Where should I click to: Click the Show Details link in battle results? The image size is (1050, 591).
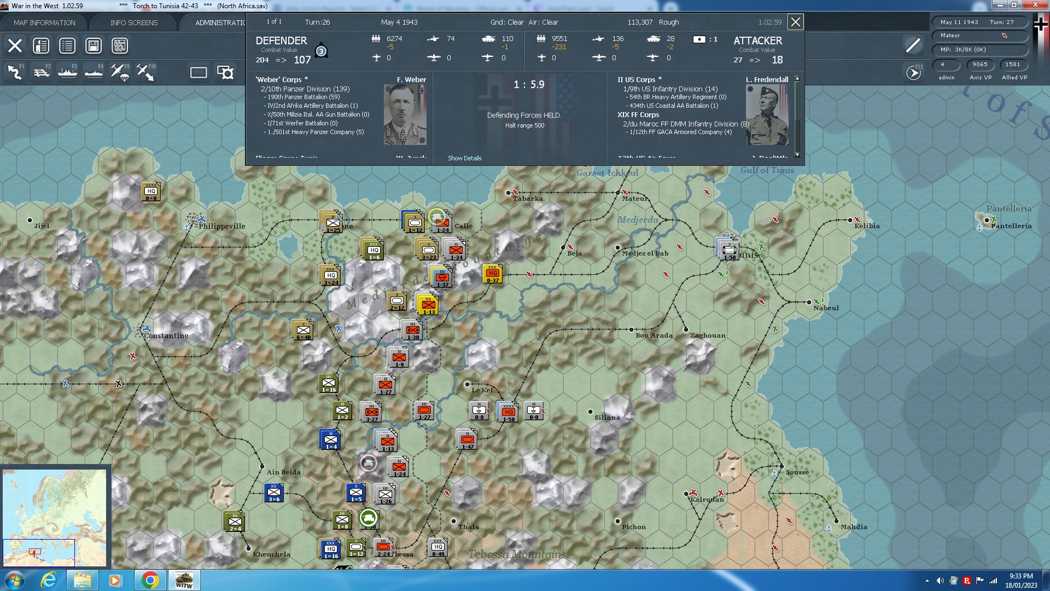tap(464, 158)
